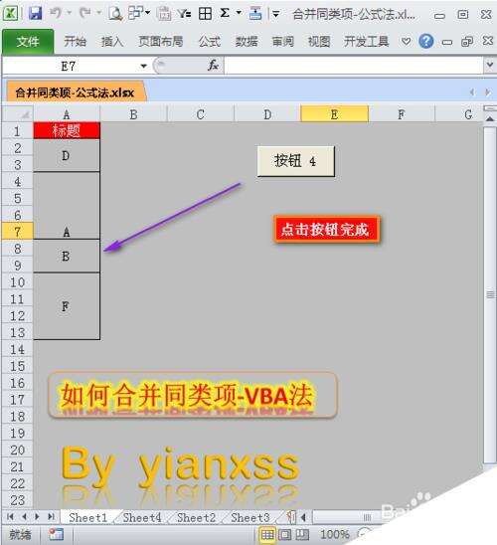Viewport: 497px width, 545px height.
Task: Select column A header
Action: (67, 114)
